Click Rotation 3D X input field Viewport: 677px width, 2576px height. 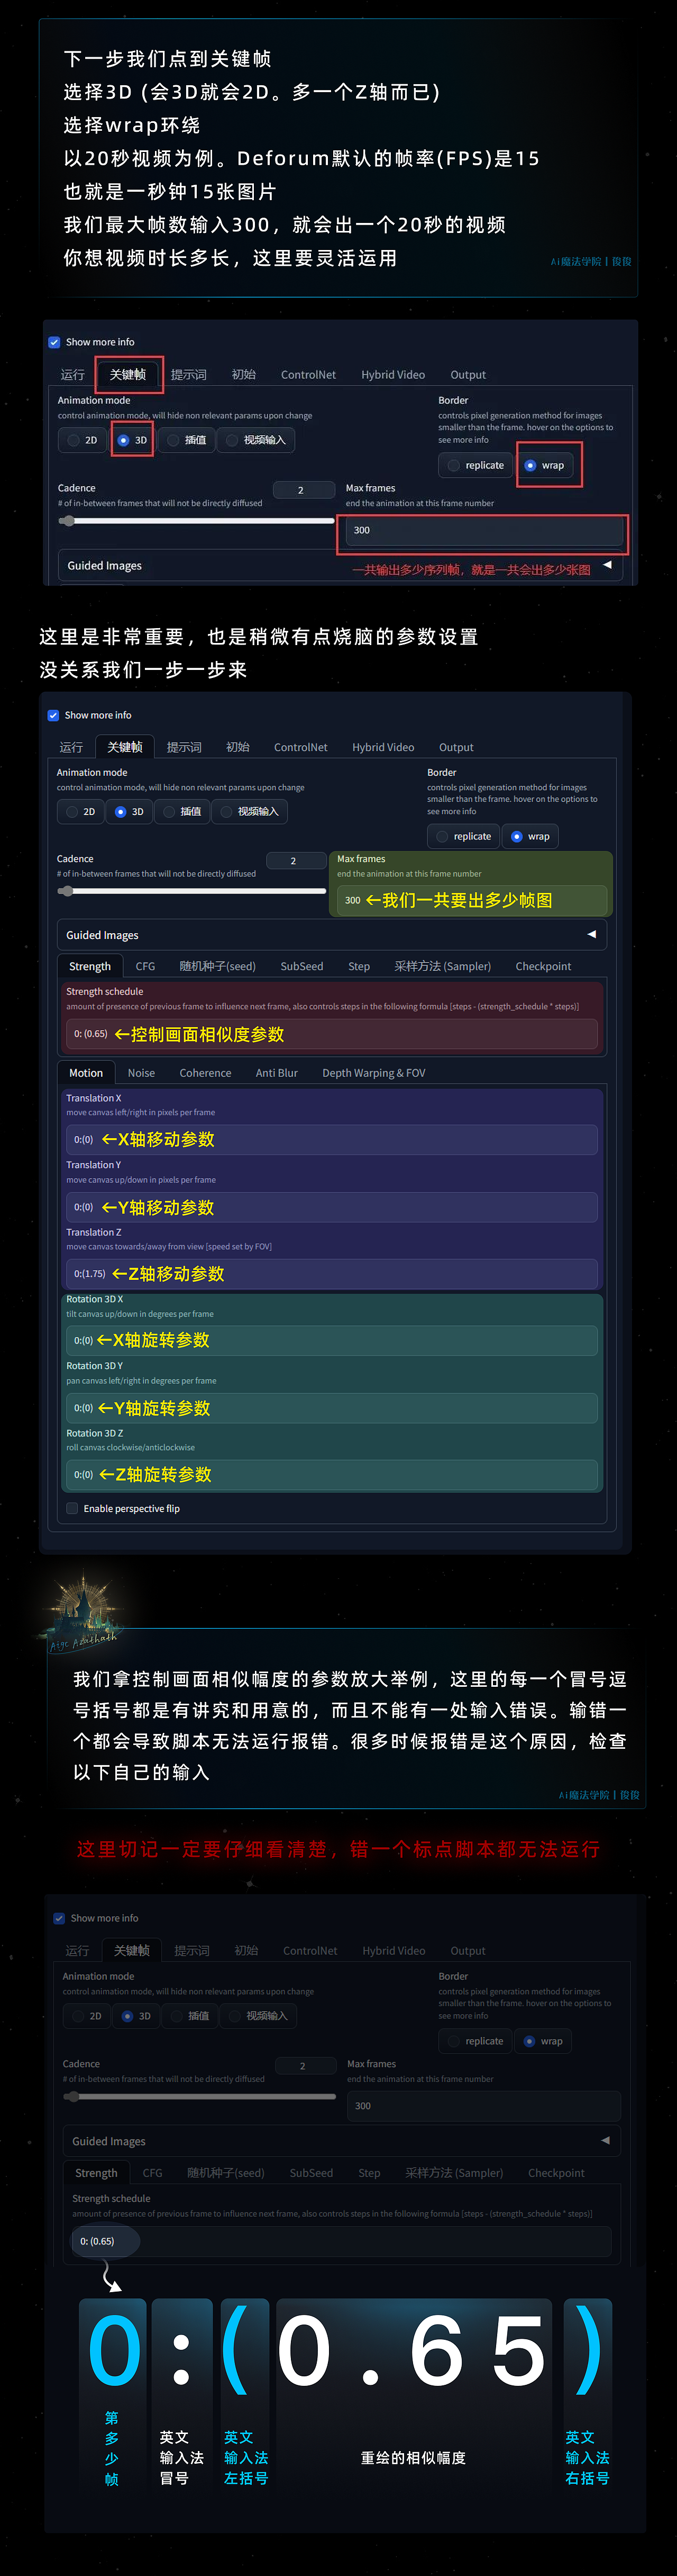pos(332,1340)
